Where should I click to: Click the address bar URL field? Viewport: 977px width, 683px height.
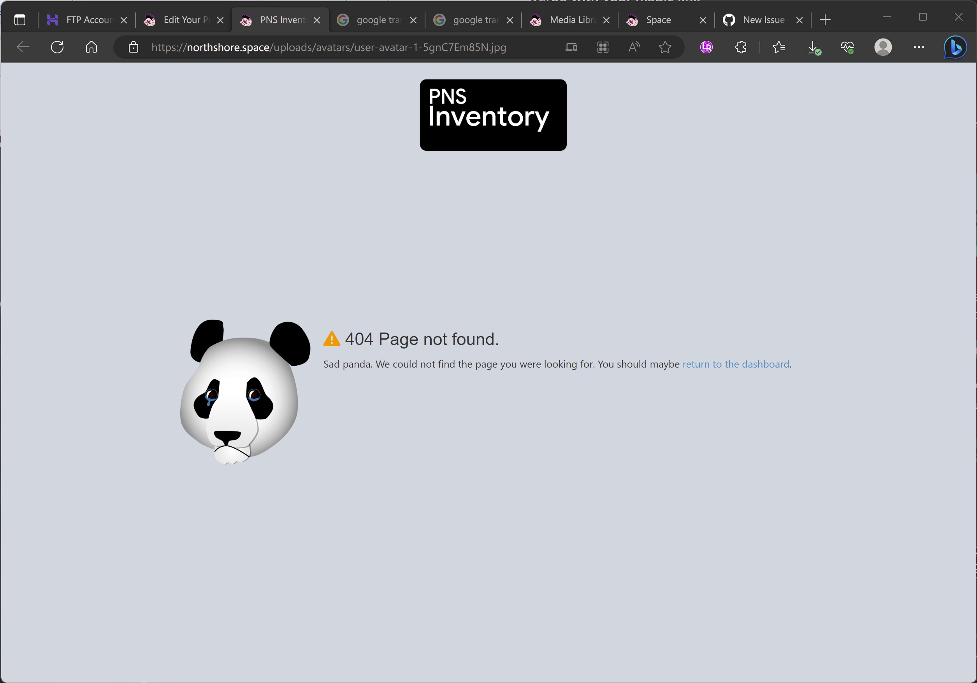click(329, 47)
